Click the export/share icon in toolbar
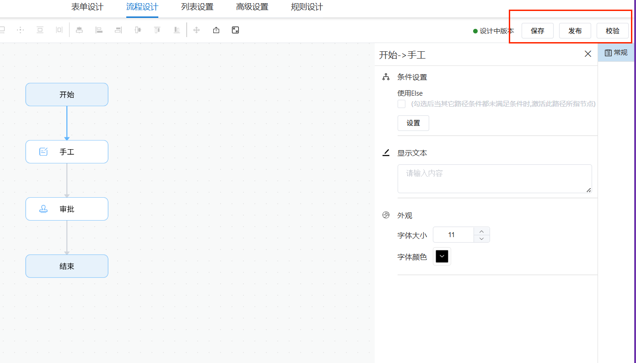The image size is (636, 363). pos(216,30)
